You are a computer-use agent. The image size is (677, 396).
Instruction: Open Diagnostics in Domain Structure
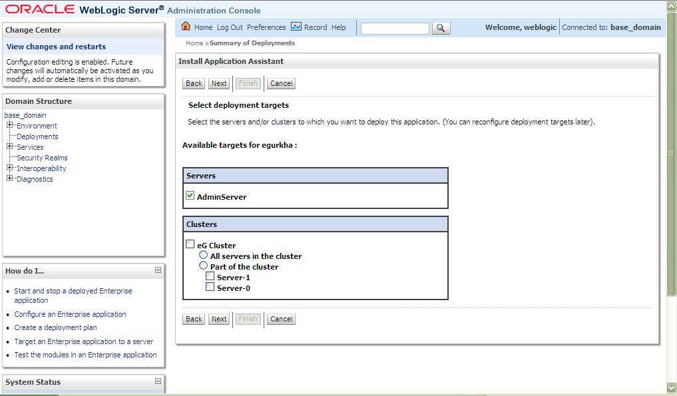(35, 179)
